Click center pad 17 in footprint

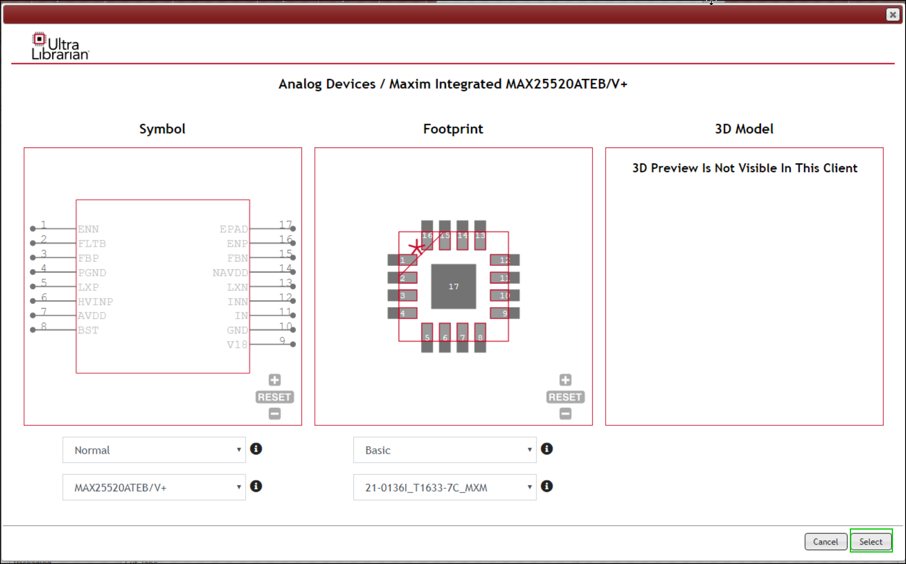point(453,286)
